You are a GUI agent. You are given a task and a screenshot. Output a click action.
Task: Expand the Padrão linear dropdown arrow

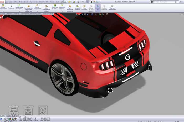[x=19, y=11]
